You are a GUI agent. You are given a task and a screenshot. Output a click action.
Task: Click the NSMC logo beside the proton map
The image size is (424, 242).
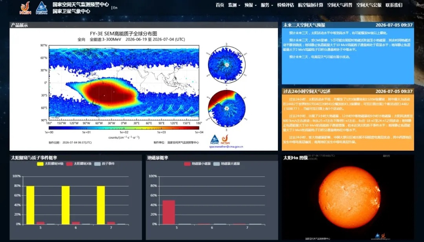[215, 139]
